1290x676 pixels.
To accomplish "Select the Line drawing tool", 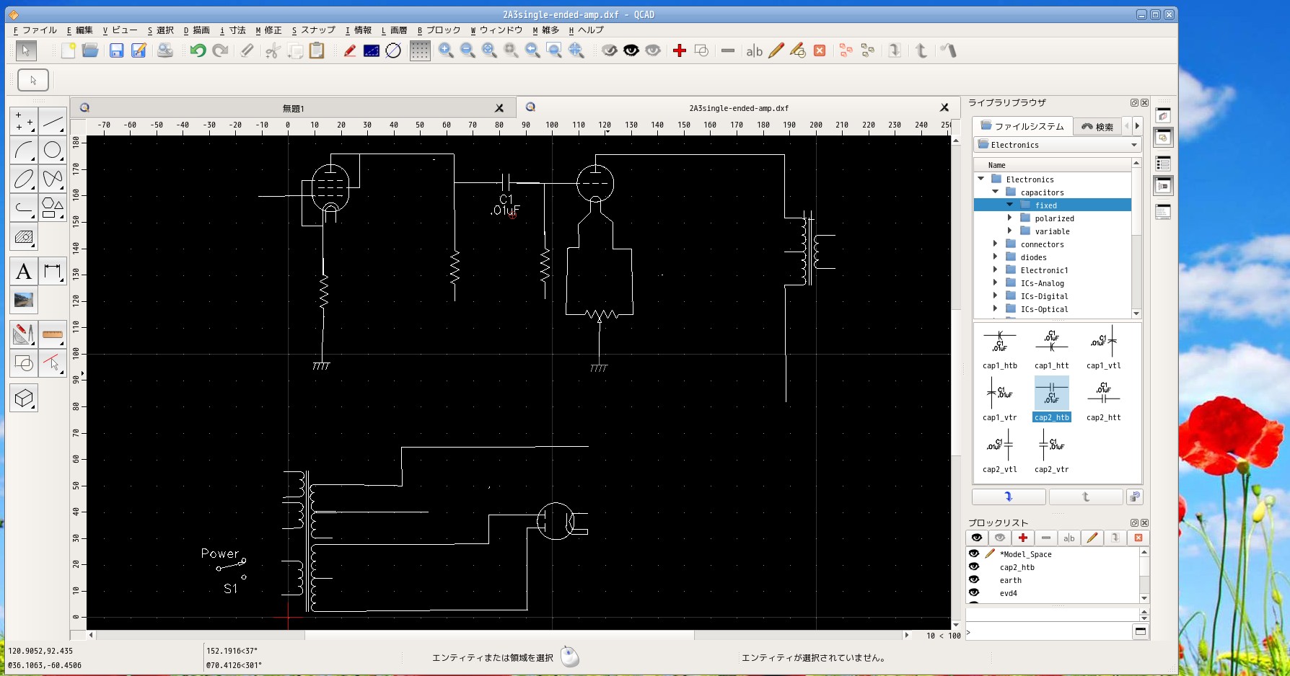I will coord(52,122).
